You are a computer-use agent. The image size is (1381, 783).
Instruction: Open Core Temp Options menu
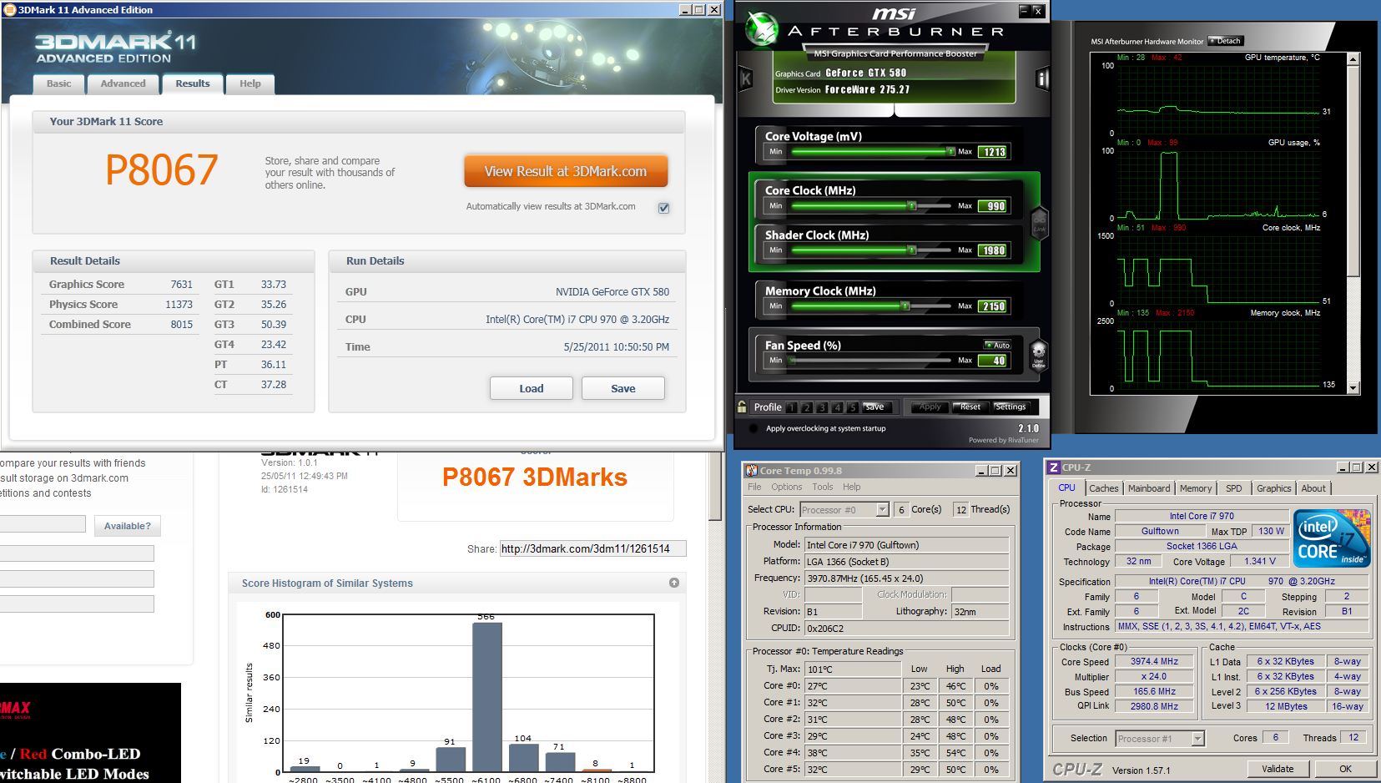[x=786, y=487]
